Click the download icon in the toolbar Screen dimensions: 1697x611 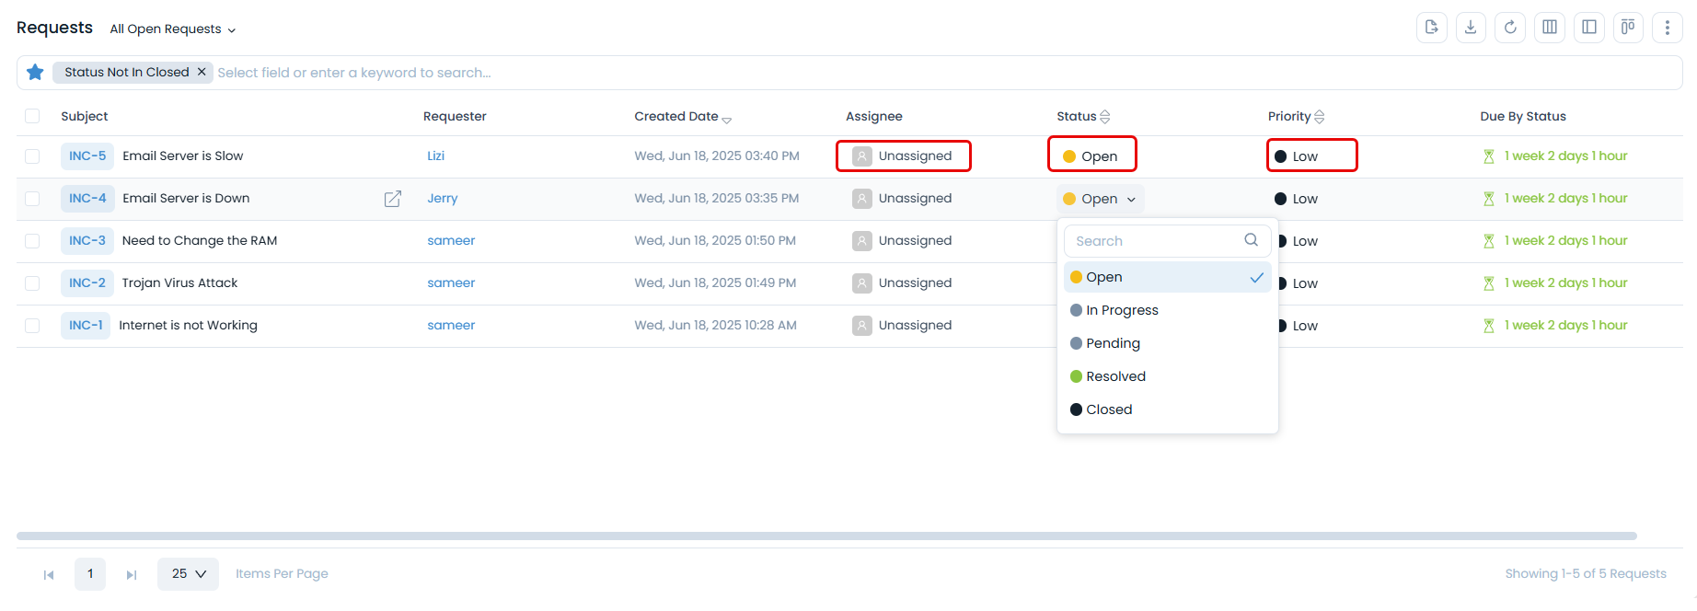click(x=1471, y=28)
